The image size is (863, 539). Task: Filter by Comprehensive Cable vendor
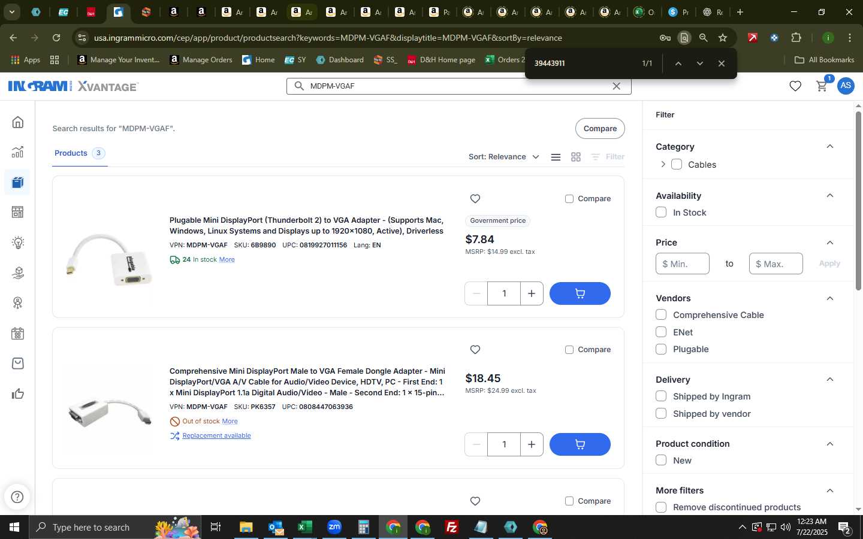661,314
